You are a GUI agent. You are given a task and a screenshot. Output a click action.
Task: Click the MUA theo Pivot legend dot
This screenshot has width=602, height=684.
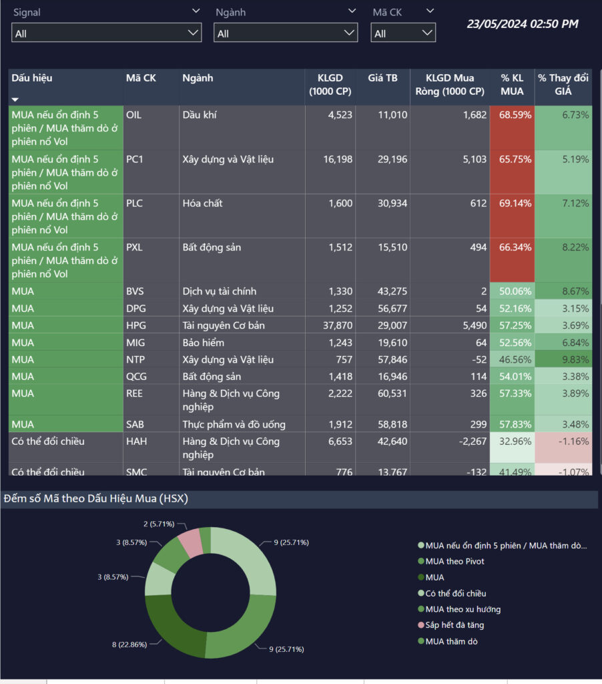pyautogui.click(x=420, y=561)
